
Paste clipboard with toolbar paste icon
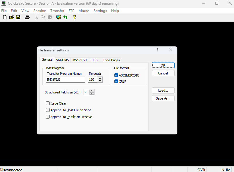coord(50,17)
